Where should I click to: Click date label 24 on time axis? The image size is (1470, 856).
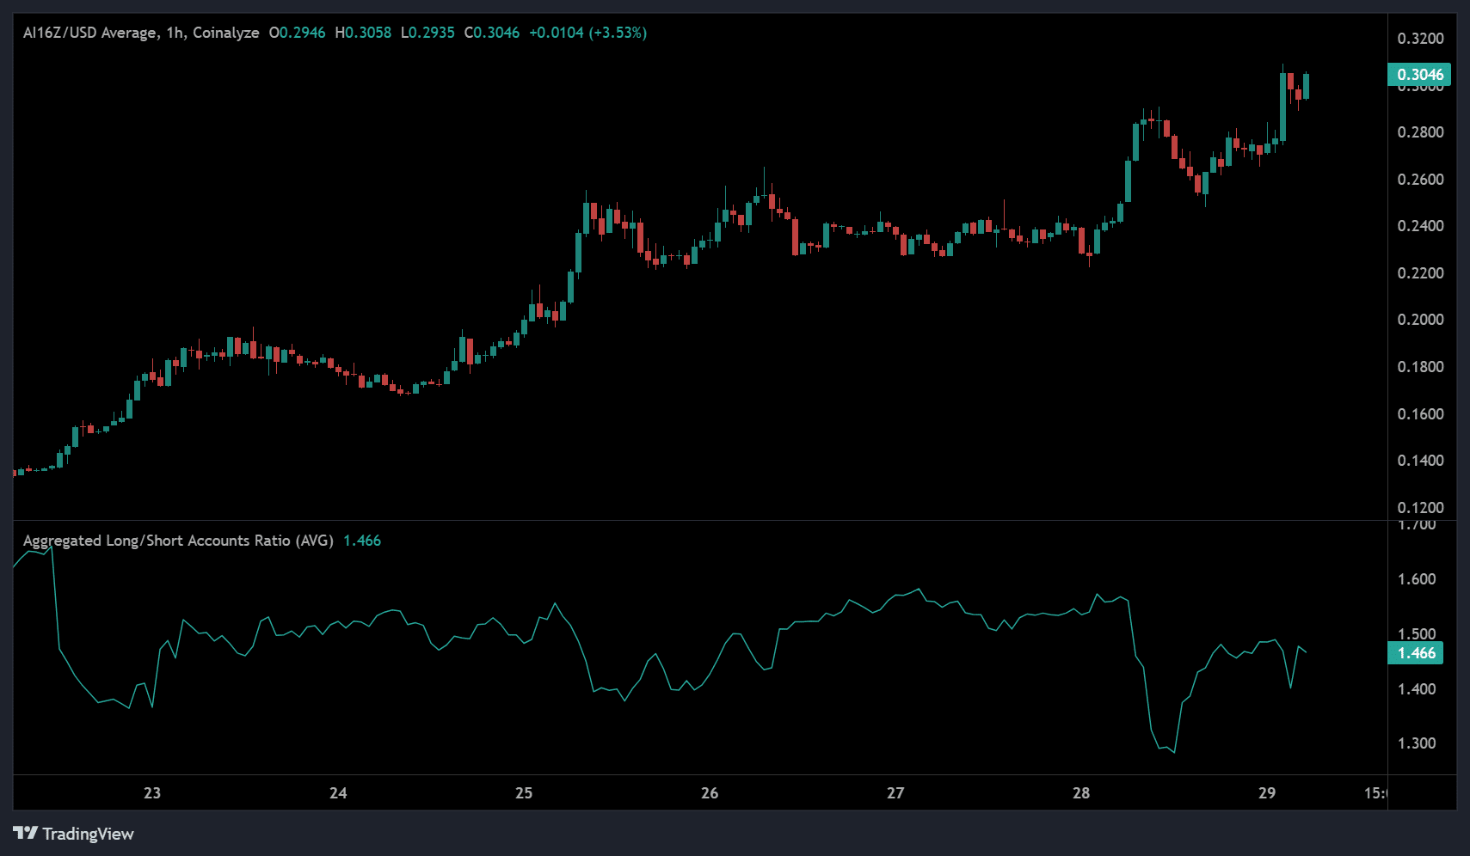(x=338, y=793)
